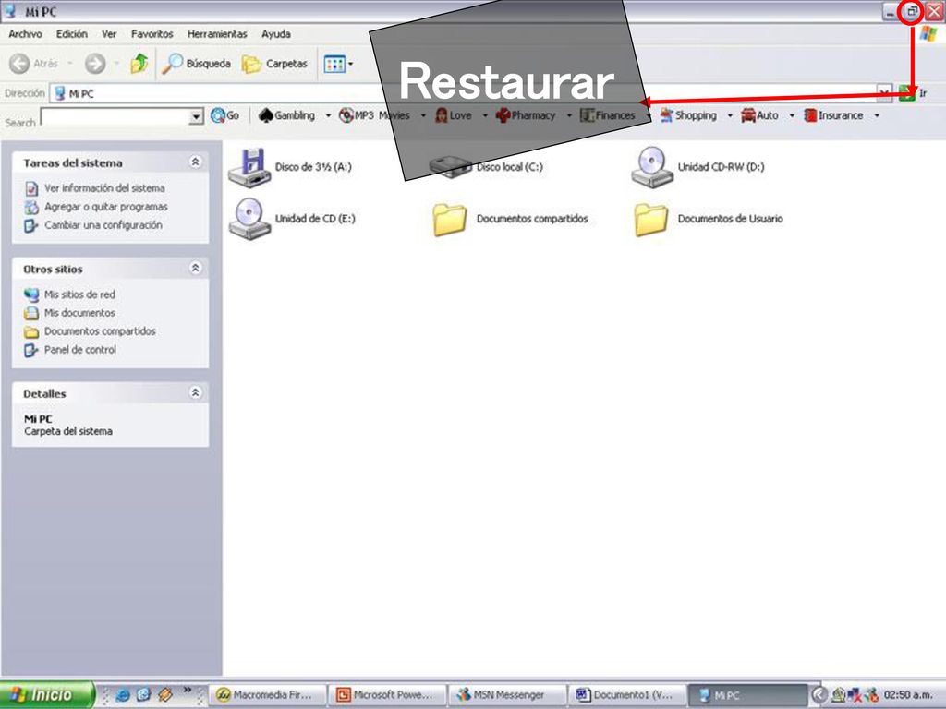The image size is (946, 709).
Task: Go up one folder level icon
Action: [139, 64]
